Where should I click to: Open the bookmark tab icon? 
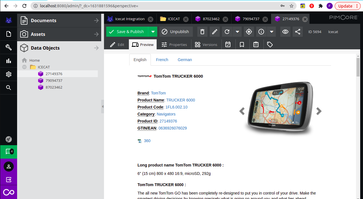tap(242, 45)
